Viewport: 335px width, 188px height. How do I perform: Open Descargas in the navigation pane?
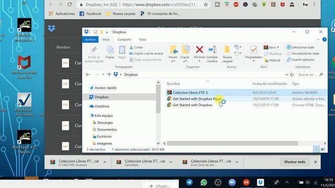click(x=103, y=123)
